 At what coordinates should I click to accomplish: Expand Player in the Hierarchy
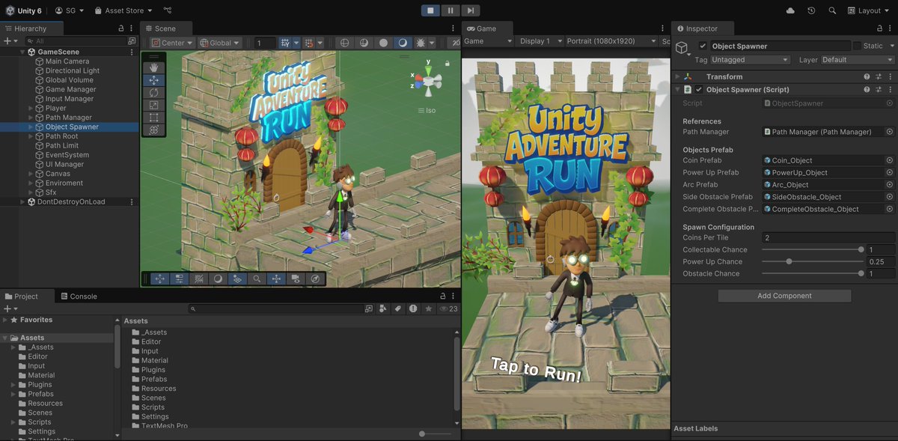coord(31,109)
